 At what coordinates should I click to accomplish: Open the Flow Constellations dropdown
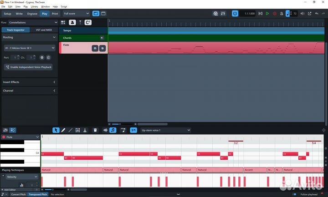click(32, 22)
